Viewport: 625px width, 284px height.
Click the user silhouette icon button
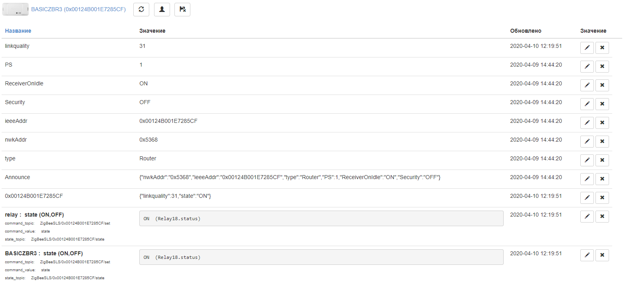tap(162, 10)
